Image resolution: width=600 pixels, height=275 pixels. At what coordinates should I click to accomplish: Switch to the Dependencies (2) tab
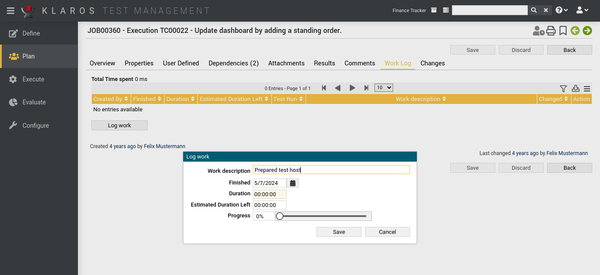(233, 63)
